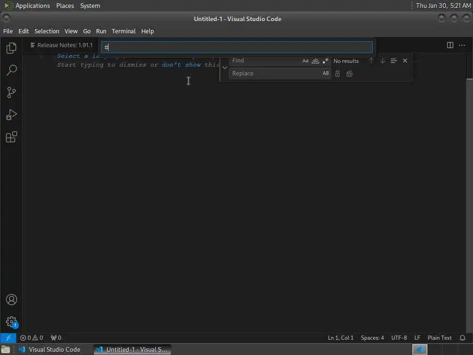Open the Go menu
Image resolution: width=473 pixels, height=355 pixels.
87,31
